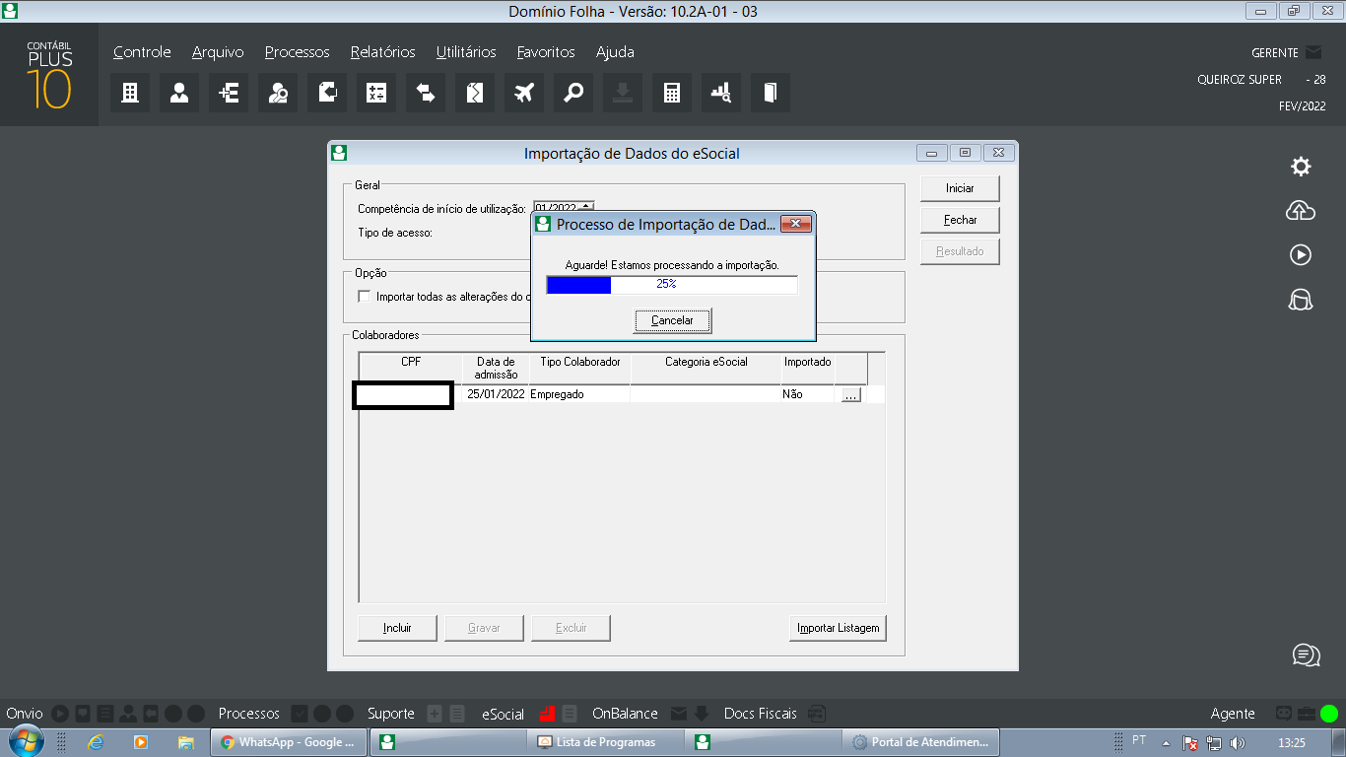Open the Arquivo menu
The width and height of the screenshot is (1346, 757).
[x=218, y=52]
